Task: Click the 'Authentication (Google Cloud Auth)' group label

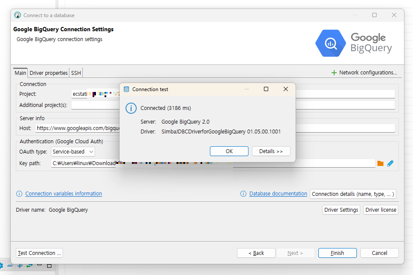Action: (61, 142)
